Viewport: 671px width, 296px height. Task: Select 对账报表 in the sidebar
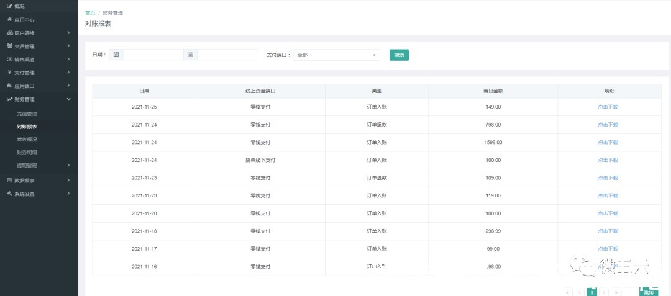(27, 127)
